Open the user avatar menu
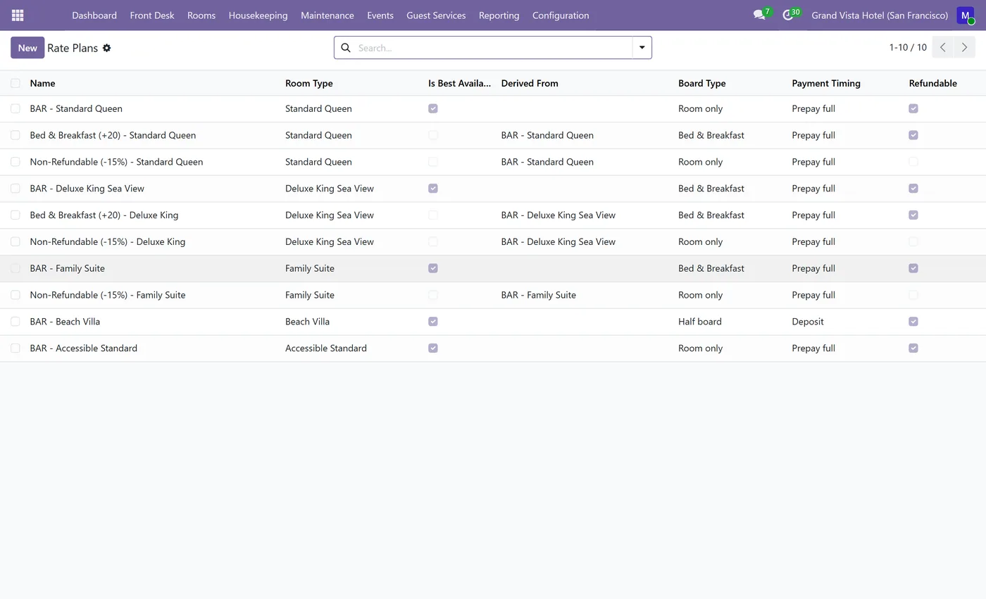Screen dimensions: 986x599 pos(966,15)
